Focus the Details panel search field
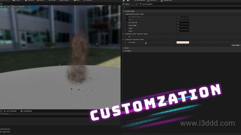241x135 pixels. [x=182, y=7]
